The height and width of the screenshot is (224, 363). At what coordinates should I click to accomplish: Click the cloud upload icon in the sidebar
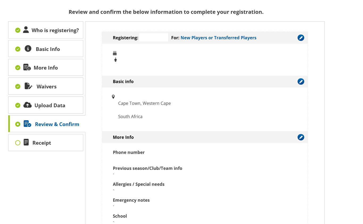27,105
